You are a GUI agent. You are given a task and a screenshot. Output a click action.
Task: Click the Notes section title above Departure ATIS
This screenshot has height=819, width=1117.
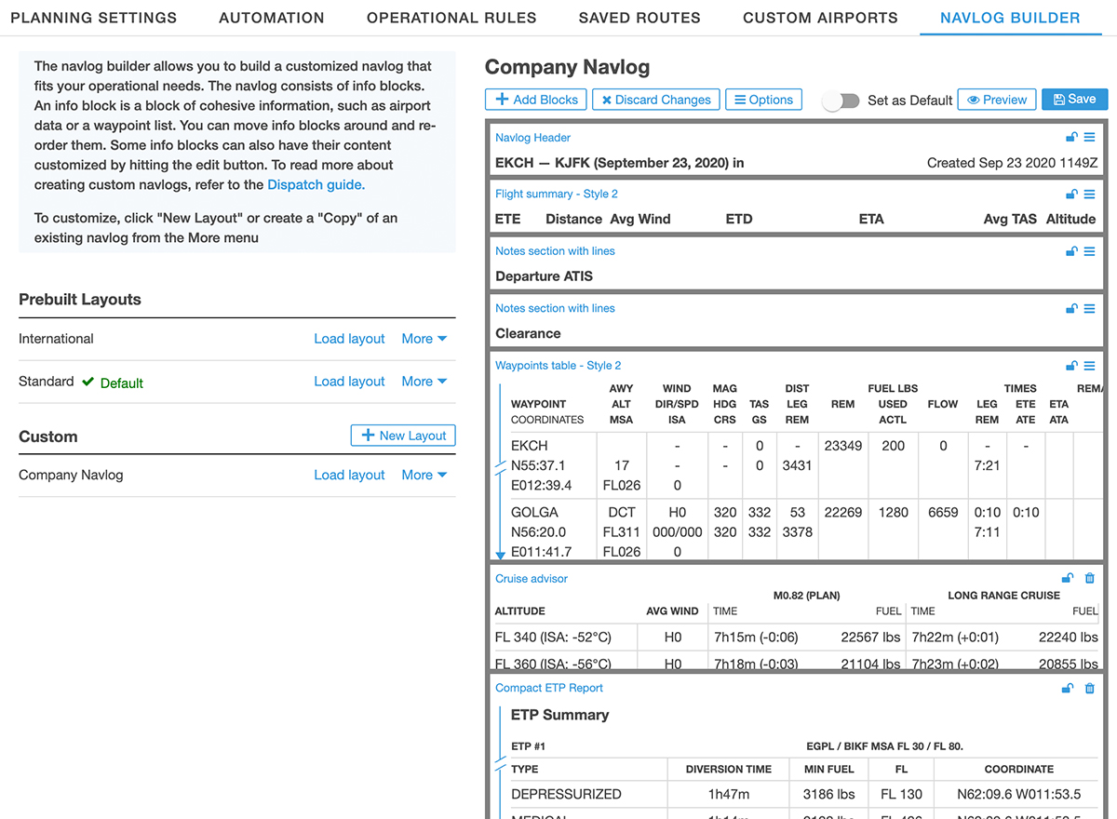[x=555, y=251]
